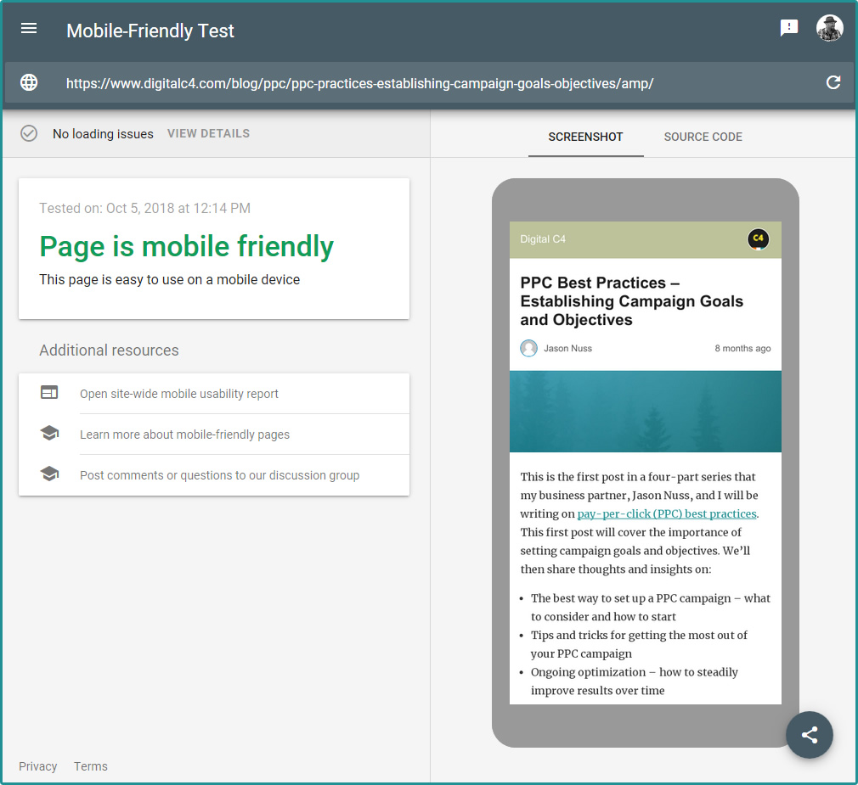Open the hamburger navigation menu
Screen dimensions: 858x785
(x=29, y=29)
